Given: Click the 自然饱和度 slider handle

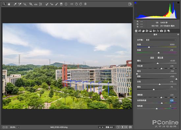Looking at the screenshot, I should (x=162, y=103).
